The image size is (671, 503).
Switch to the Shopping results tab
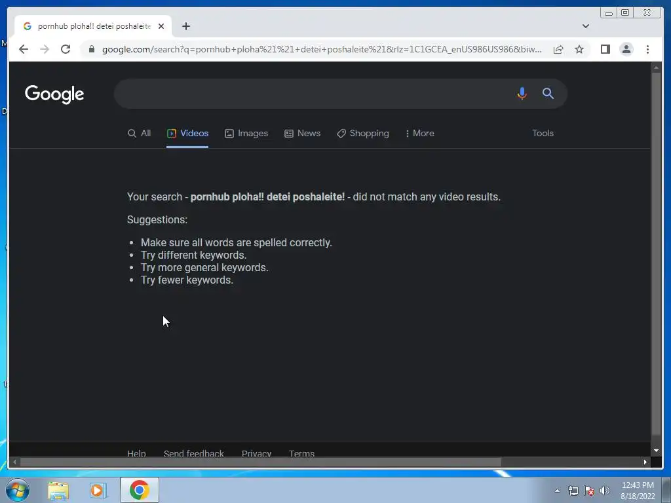coord(363,134)
